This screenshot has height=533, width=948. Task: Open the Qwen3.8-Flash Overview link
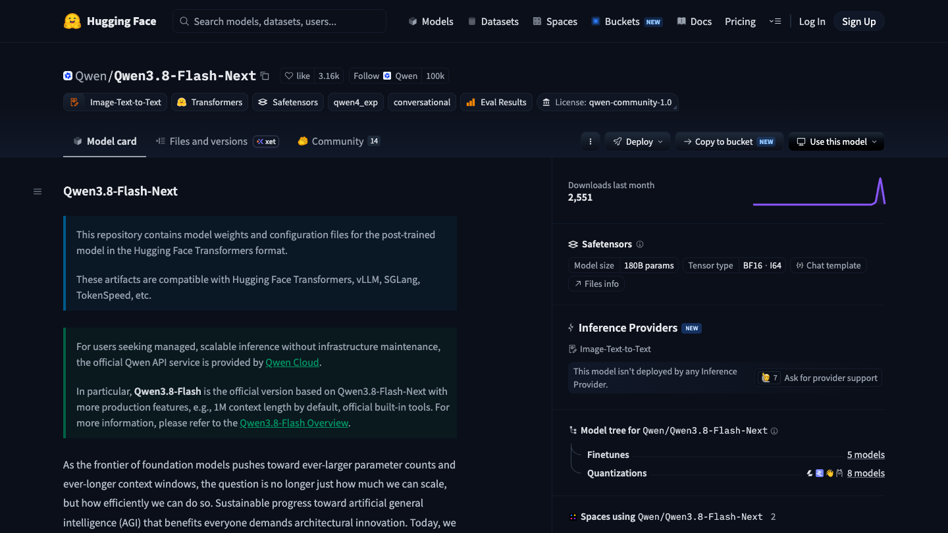point(294,422)
